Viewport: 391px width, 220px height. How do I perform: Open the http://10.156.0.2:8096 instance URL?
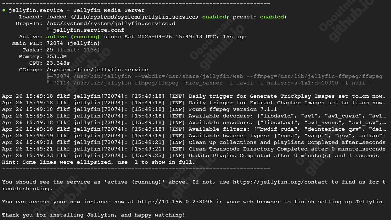[x=175, y=202]
